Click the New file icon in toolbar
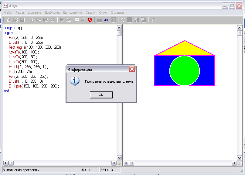245x175 pixels. click(9, 20)
